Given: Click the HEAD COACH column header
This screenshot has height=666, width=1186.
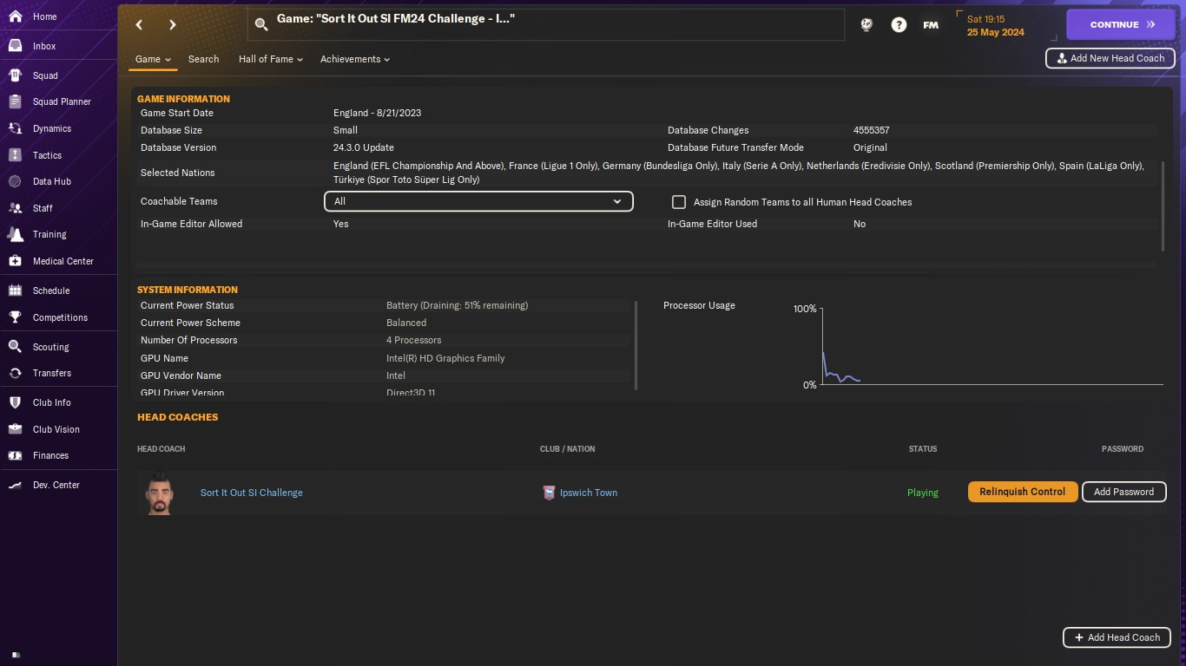Looking at the screenshot, I should pos(161,449).
